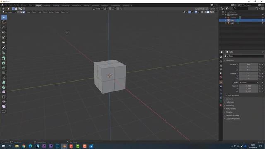Open the Render menu
The height and width of the screenshot is (149, 265).
[x=17, y=5]
